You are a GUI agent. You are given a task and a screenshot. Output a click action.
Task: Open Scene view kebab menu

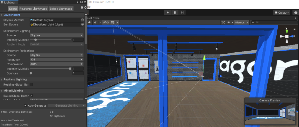click(295, 18)
